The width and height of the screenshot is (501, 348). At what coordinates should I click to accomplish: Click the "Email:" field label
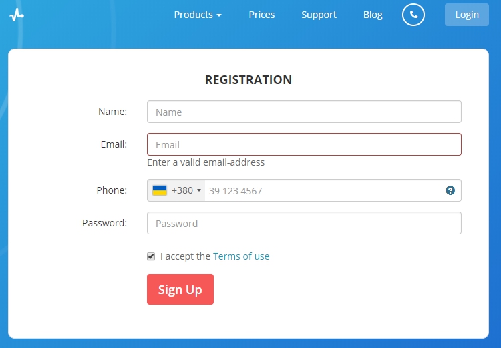click(x=114, y=144)
